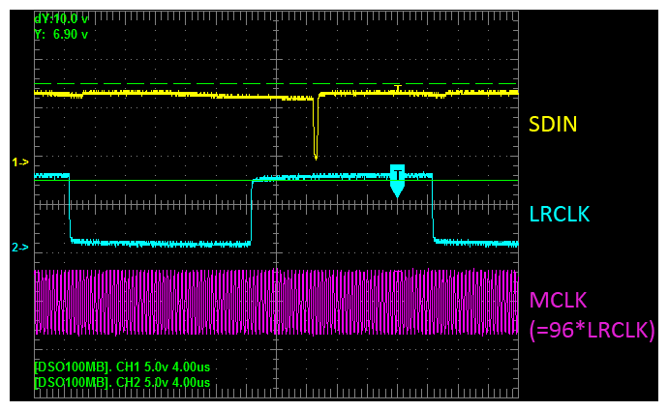Click the LRCLK rising edge

[x=252, y=211]
